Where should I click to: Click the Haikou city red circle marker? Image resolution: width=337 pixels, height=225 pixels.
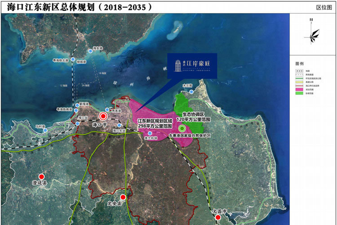pyautogui.click(x=102, y=116)
